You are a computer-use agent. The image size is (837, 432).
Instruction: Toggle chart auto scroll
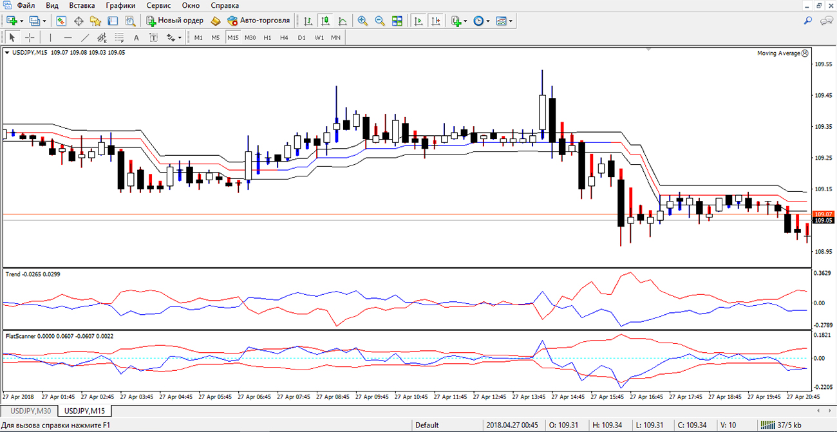(418, 21)
